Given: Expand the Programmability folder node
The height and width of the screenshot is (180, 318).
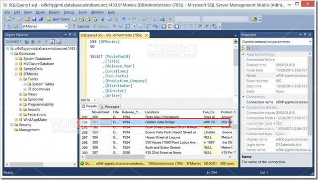Looking at the screenshot, I should (20, 104).
